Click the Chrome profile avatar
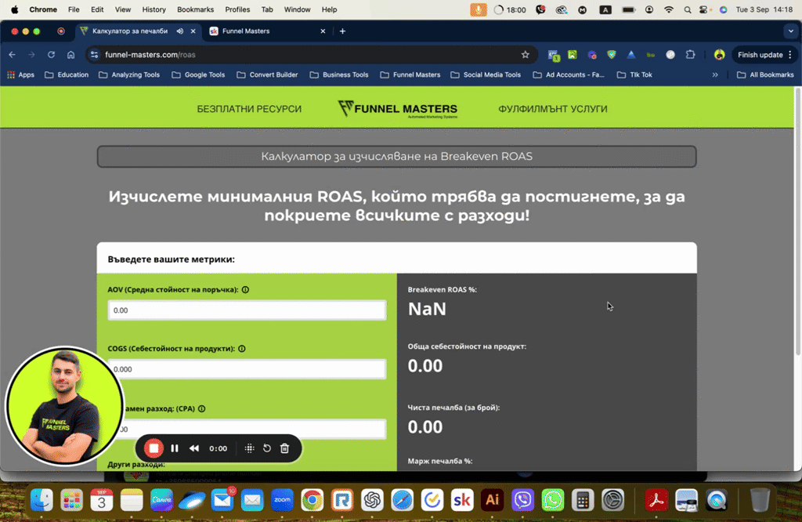The width and height of the screenshot is (802, 522). tap(719, 56)
